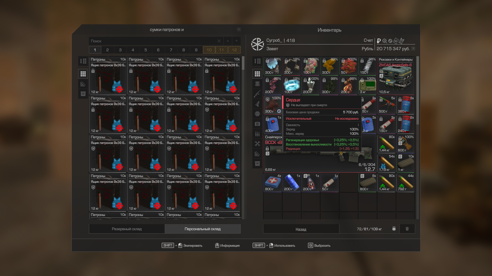Click the round coin currency icon
492x276 pixels.
point(390,41)
